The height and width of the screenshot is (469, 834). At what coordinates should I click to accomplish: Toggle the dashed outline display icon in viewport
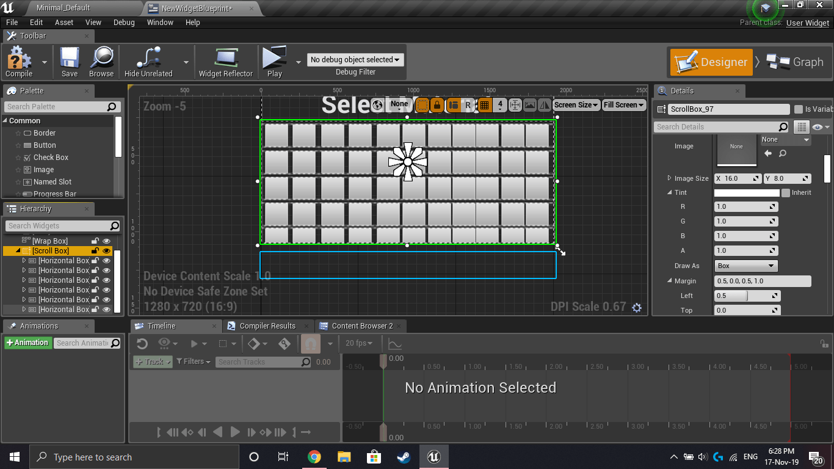[422, 105]
